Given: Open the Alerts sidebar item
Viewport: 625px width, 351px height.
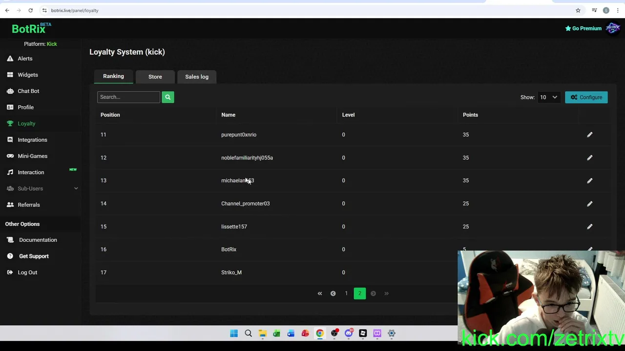Looking at the screenshot, I should coord(25,58).
